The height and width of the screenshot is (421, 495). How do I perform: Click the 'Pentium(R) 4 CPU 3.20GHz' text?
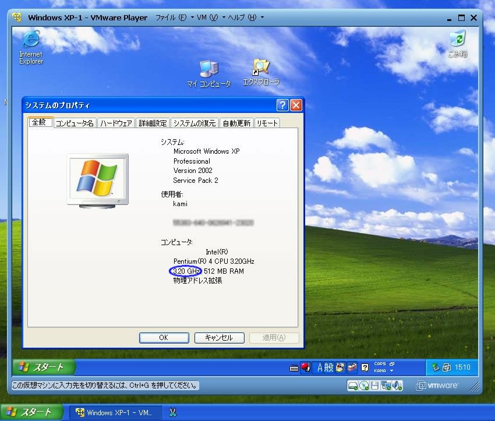pos(214,261)
